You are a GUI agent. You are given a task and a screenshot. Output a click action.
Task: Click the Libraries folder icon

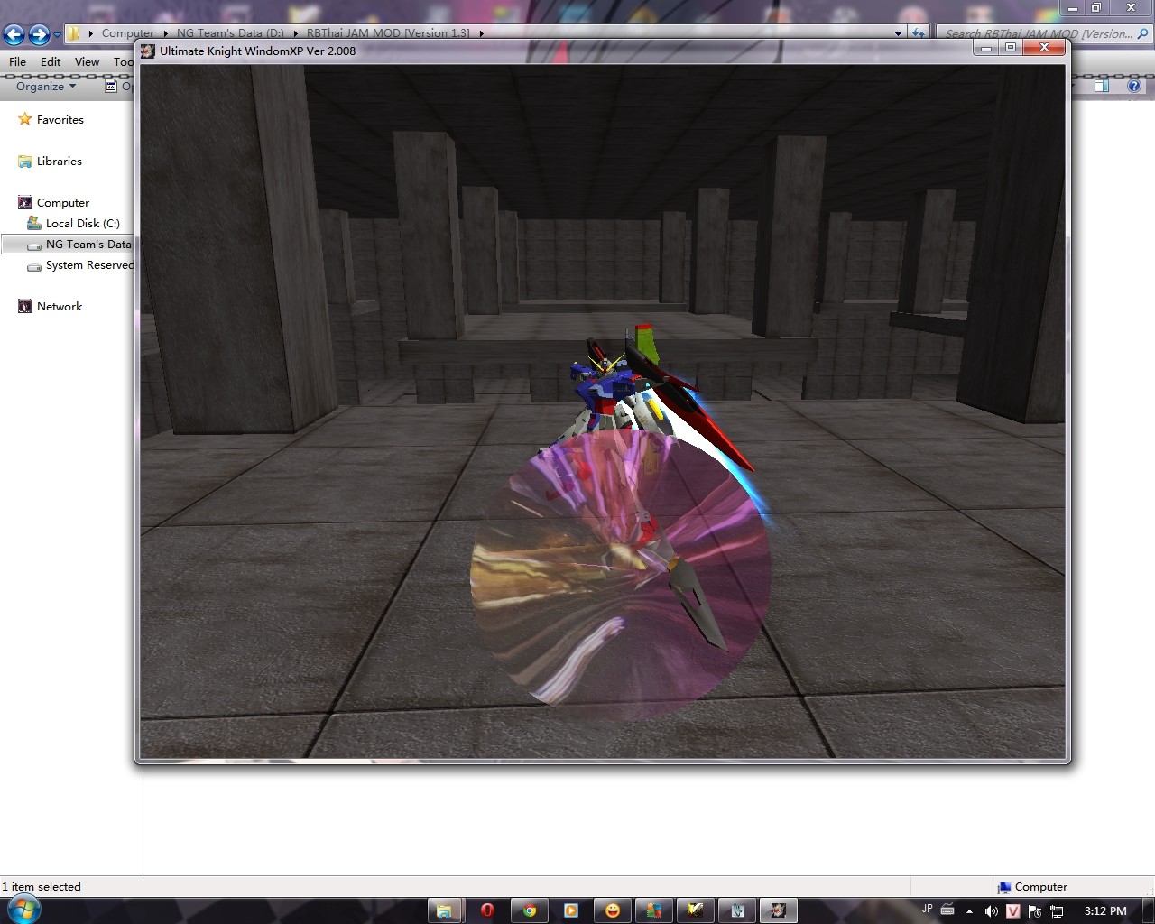tap(25, 161)
